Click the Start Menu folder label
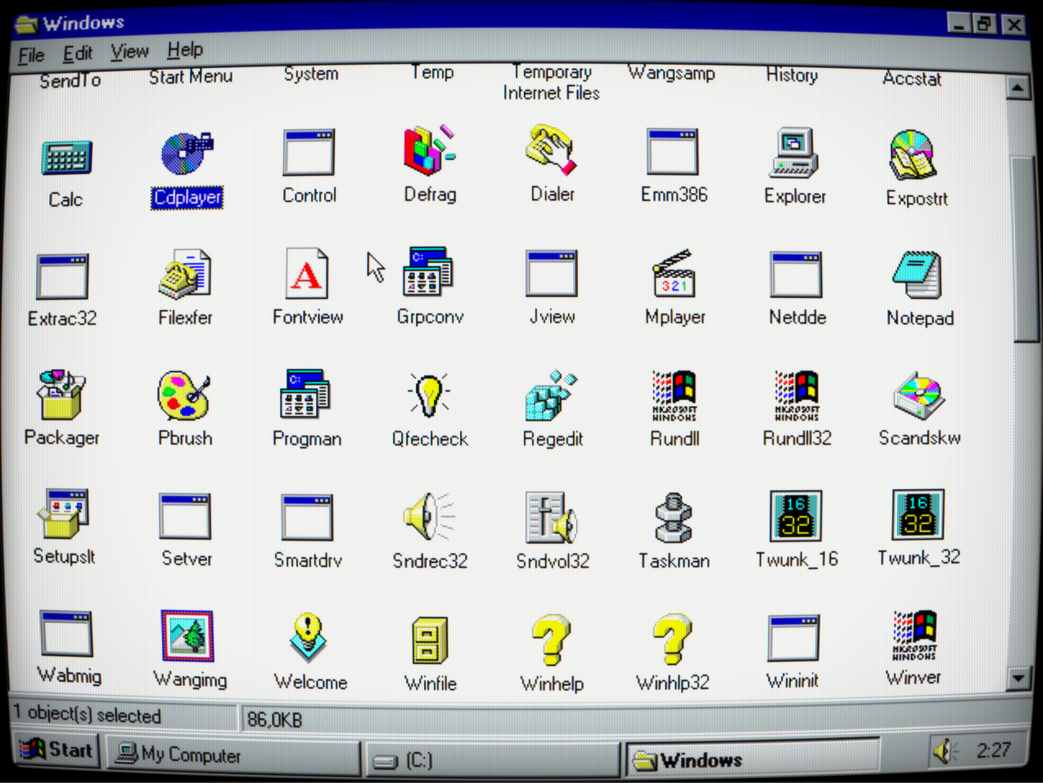 click(x=191, y=77)
